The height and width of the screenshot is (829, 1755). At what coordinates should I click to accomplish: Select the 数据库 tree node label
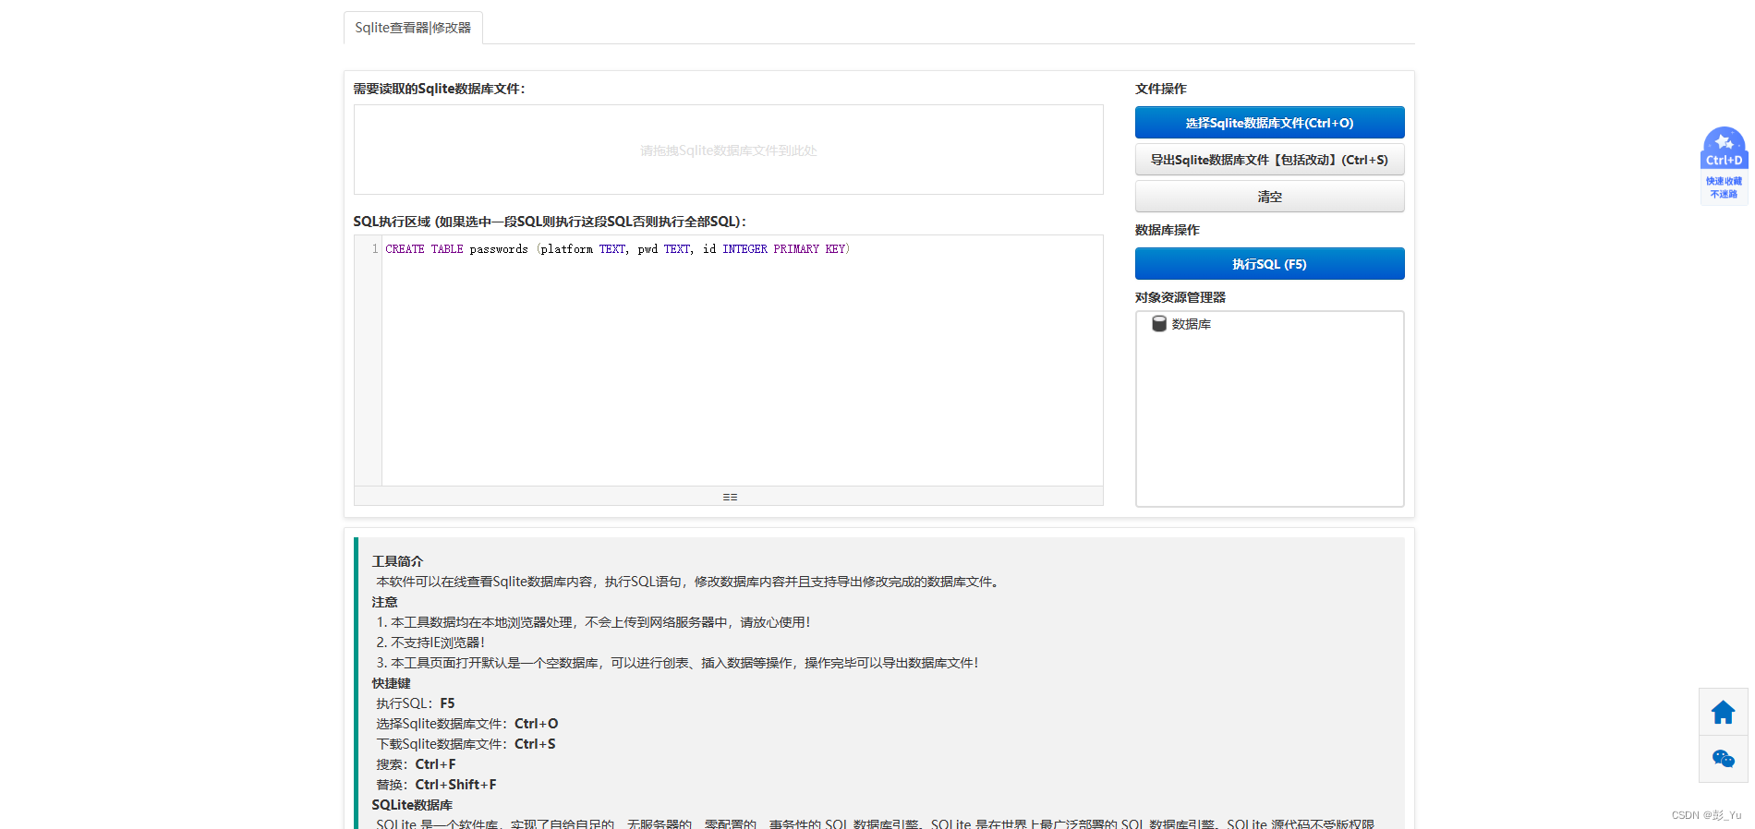pos(1191,324)
